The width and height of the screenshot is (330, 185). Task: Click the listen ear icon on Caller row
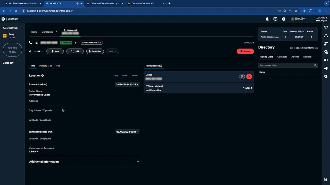pyautogui.click(x=242, y=77)
